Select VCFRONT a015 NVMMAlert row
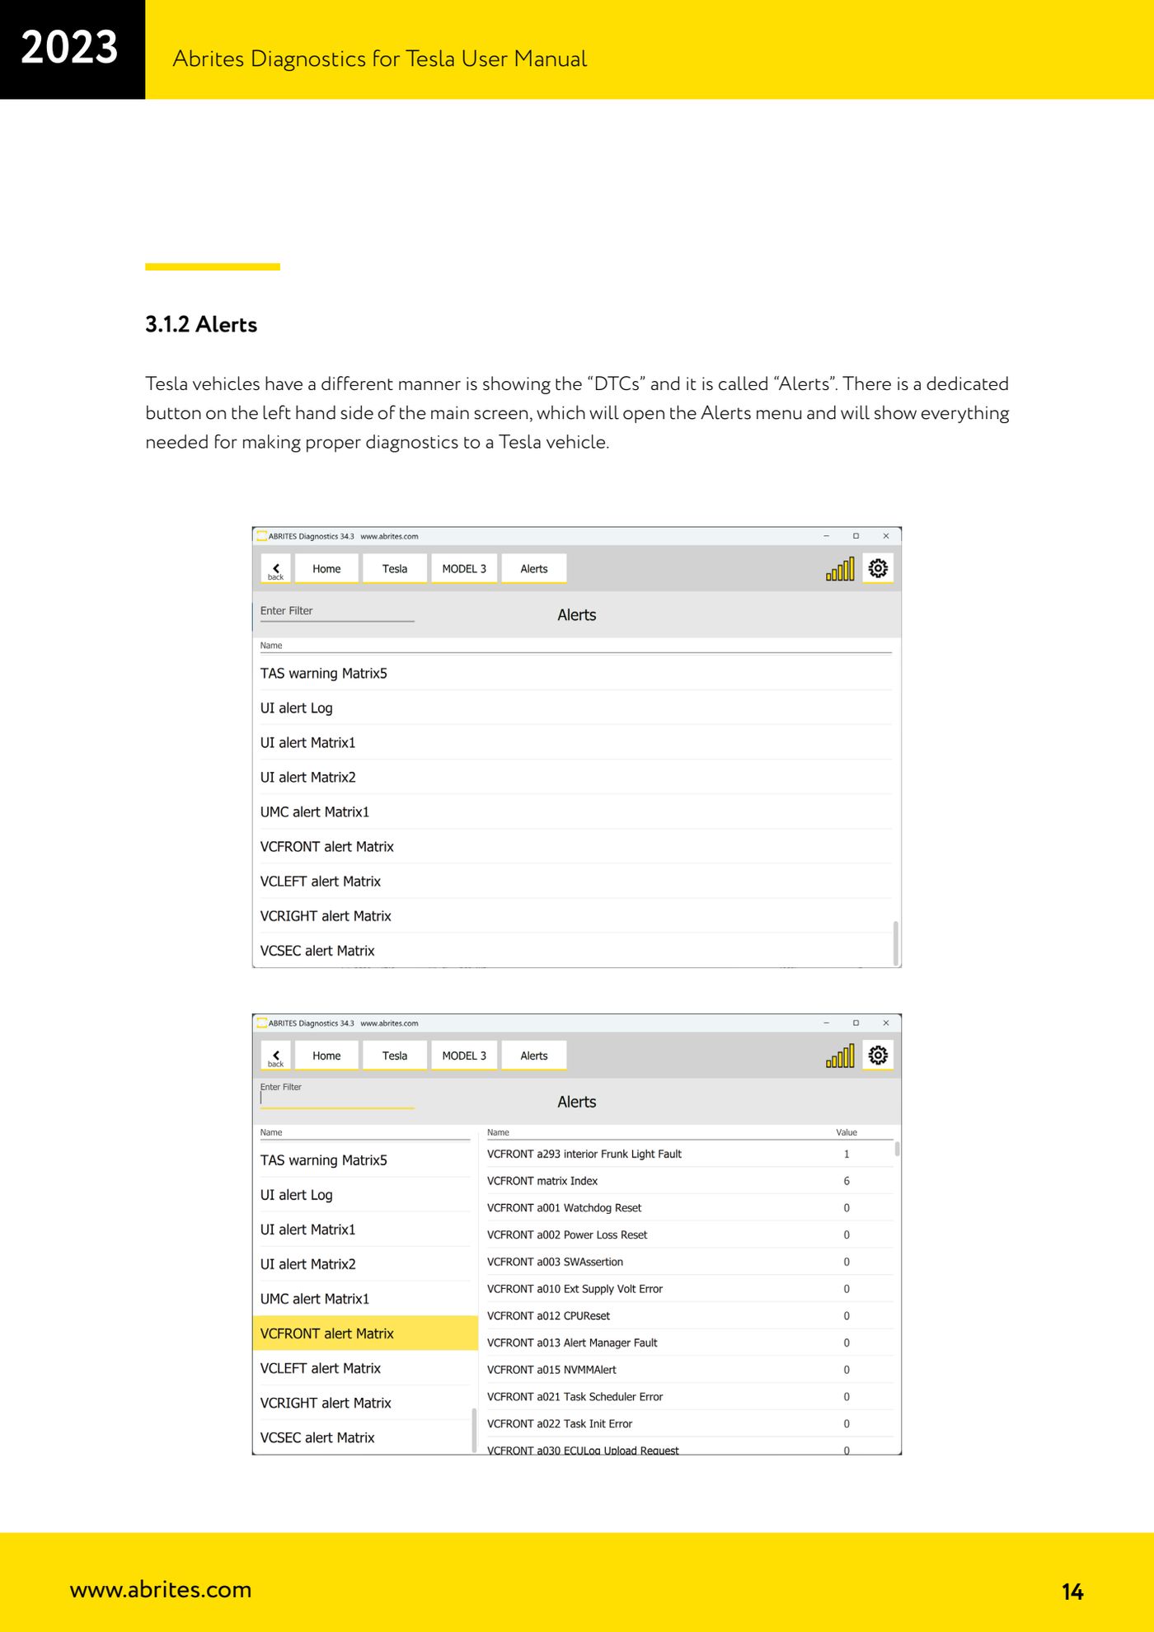Viewport: 1154px width, 1632px height. (x=689, y=1369)
